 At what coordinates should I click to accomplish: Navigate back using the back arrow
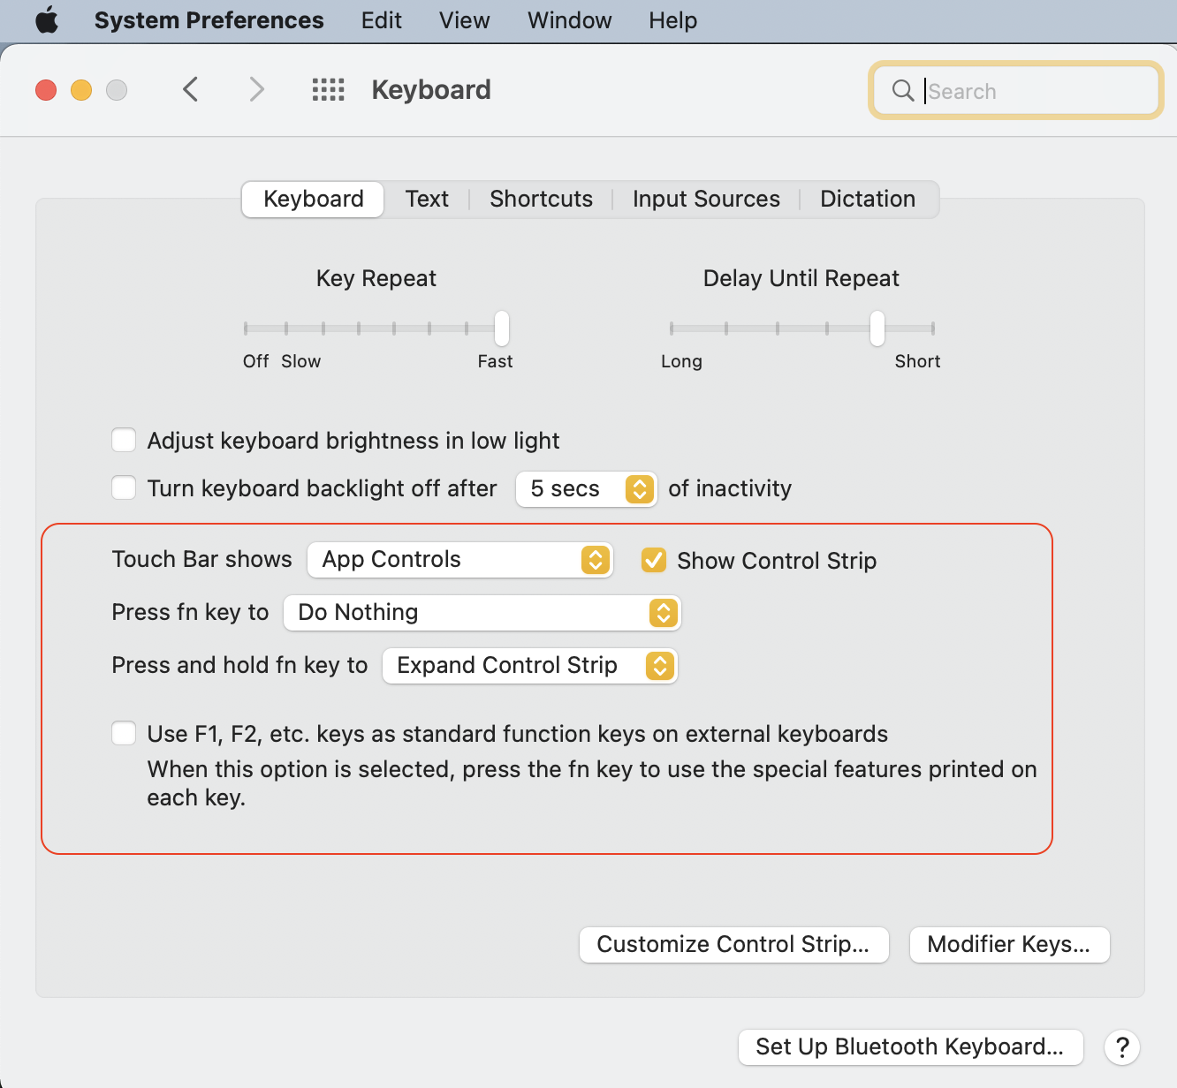[x=191, y=89]
